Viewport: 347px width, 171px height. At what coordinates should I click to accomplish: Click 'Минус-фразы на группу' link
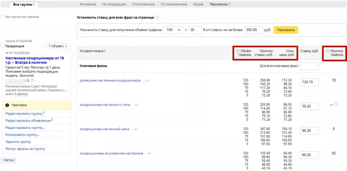tap(25, 149)
